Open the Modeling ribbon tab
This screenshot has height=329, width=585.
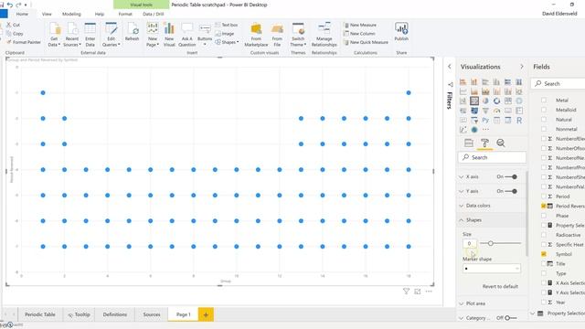point(71,14)
